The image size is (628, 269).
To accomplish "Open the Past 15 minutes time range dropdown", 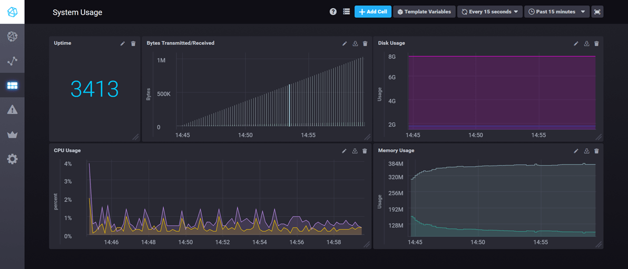I will pos(556,12).
